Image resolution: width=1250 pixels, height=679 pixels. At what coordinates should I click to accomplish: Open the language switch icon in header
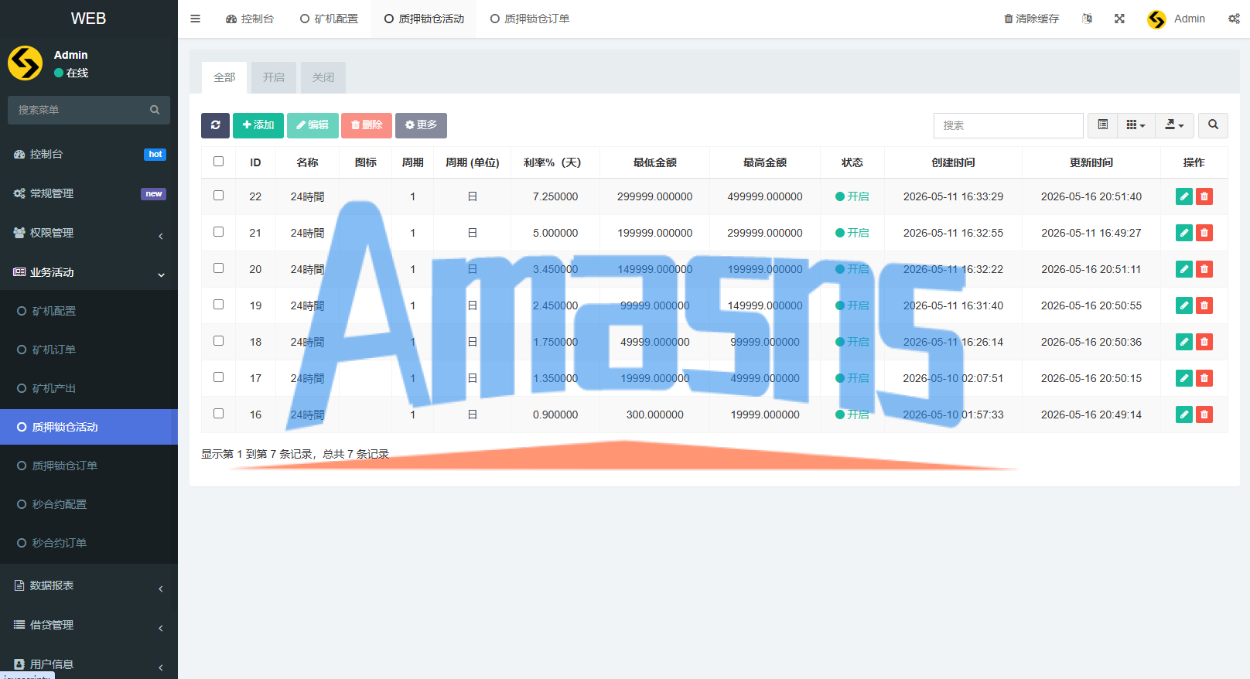click(x=1087, y=19)
